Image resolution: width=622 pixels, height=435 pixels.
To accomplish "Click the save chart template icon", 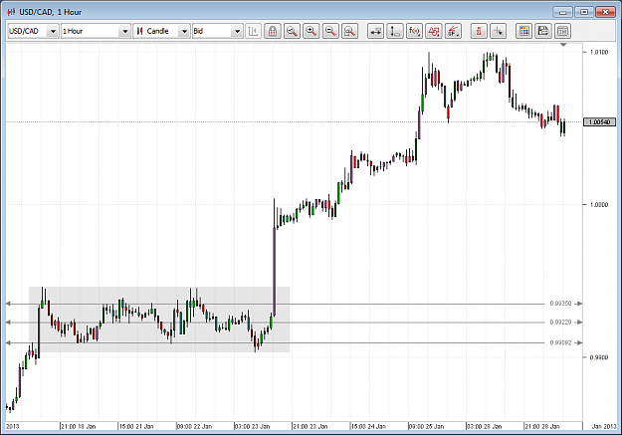I will click(543, 31).
